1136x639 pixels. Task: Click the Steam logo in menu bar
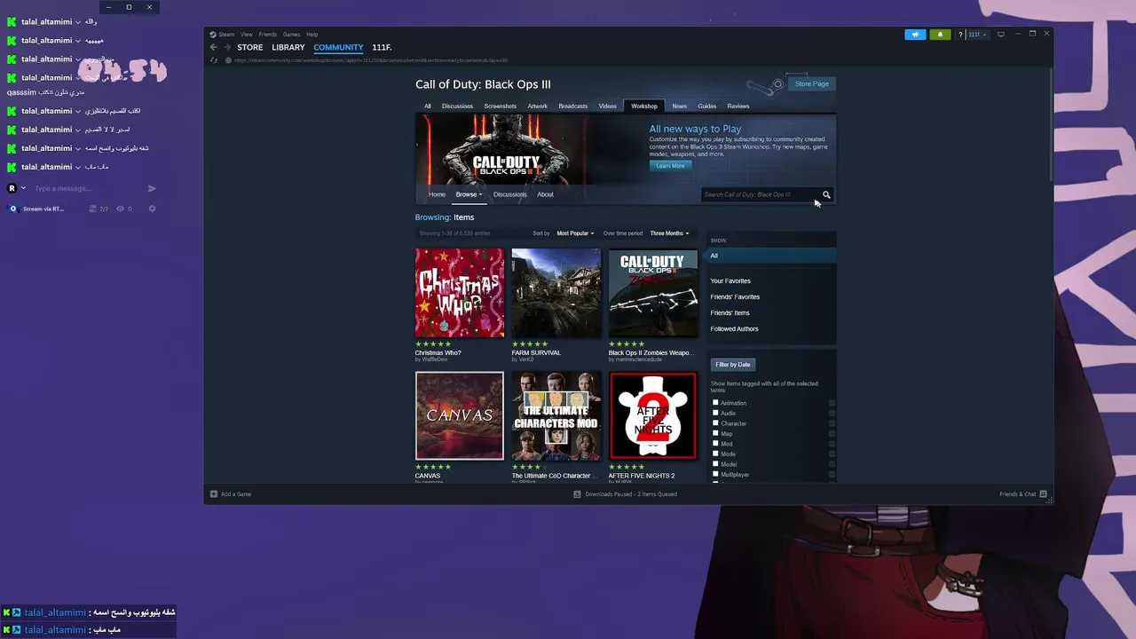[213, 35]
